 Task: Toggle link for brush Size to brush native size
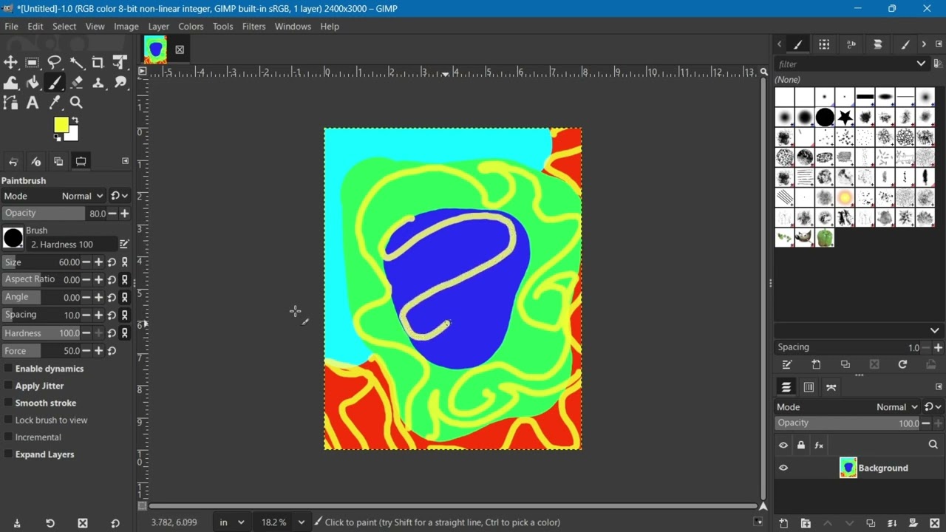(125, 262)
